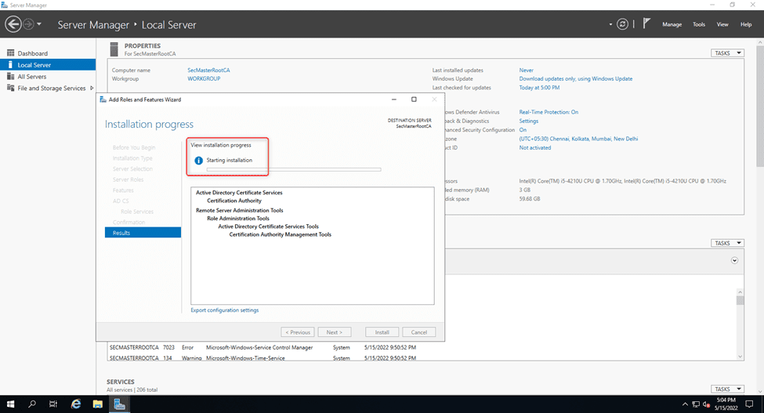Show hidden system tray icons
Viewport: 764px width, 413px height.
tap(685, 404)
